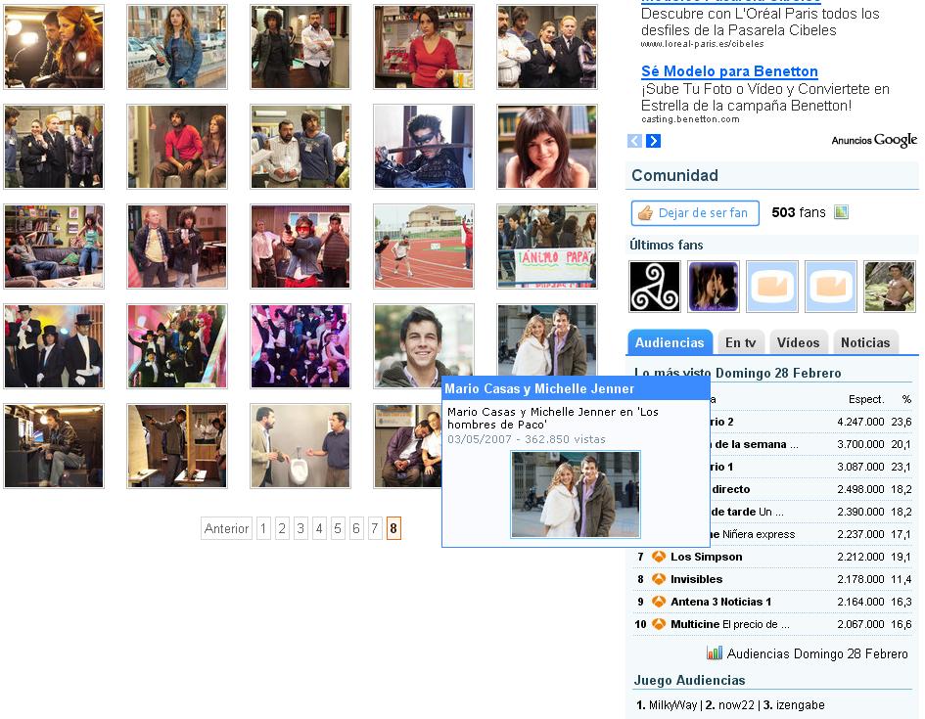This screenshot has width=925, height=719.
Task: Click the previous ad arrow icon
Action: coord(634,141)
